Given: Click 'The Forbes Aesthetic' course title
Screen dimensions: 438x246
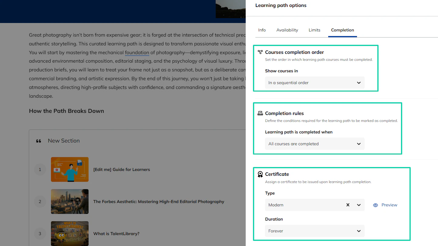Looking at the screenshot, I should click(x=159, y=202).
